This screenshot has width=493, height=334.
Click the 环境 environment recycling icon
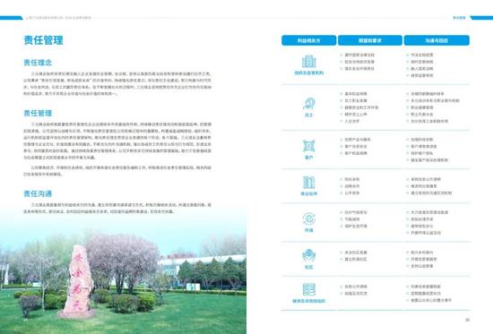[308, 218]
